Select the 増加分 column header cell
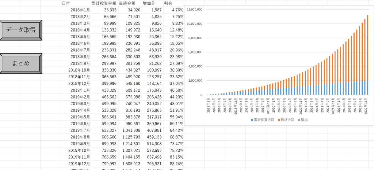 152,3
